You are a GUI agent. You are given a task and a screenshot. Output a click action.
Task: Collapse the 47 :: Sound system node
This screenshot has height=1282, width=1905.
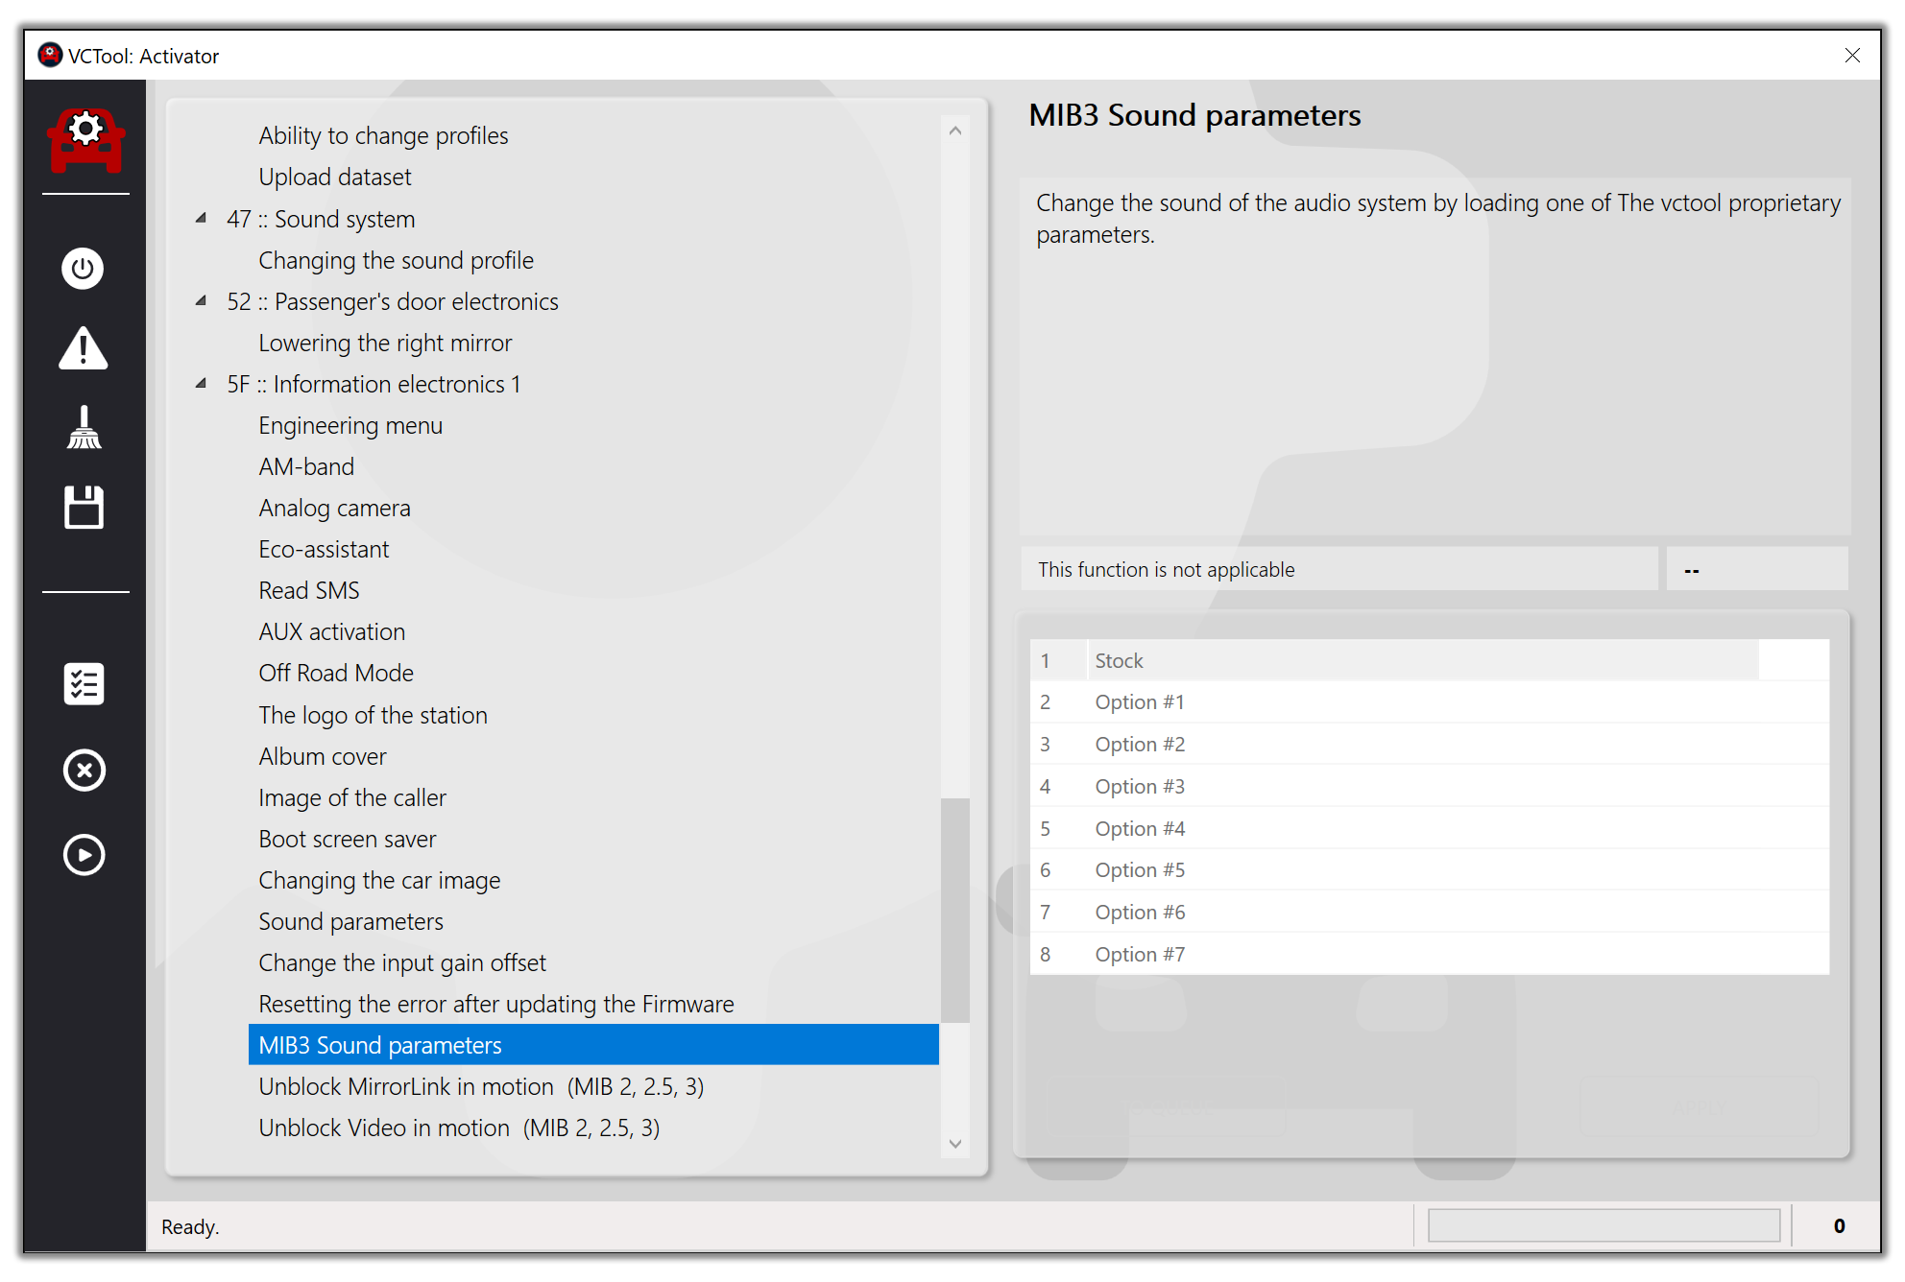pos(201,219)
